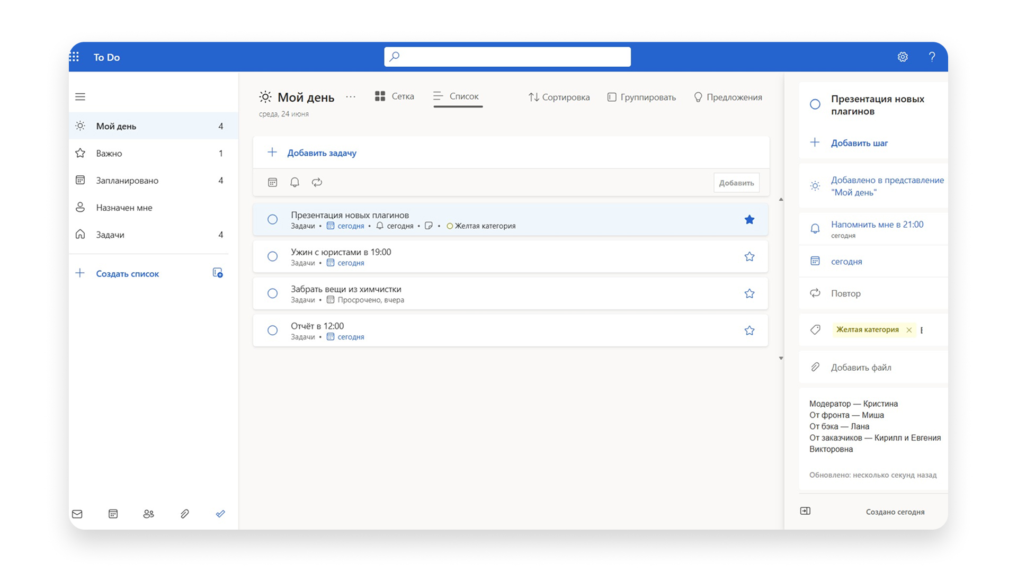Select Важно in sidebar
The image size is (1017, 572).
[154, 153]
